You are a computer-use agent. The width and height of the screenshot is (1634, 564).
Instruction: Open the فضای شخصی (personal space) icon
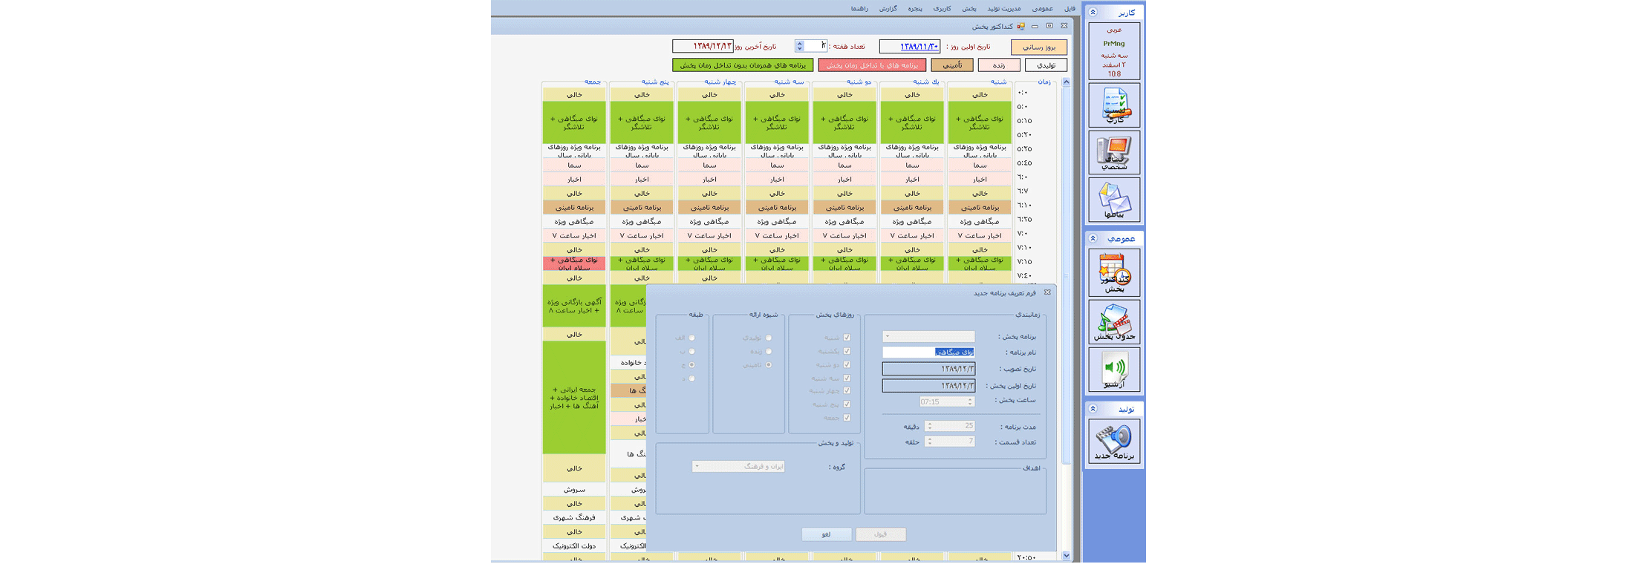(1114, 153)
